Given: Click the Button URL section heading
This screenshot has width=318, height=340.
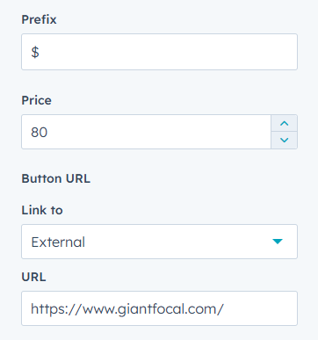Looking at the screenshot, I should point(56,178).
